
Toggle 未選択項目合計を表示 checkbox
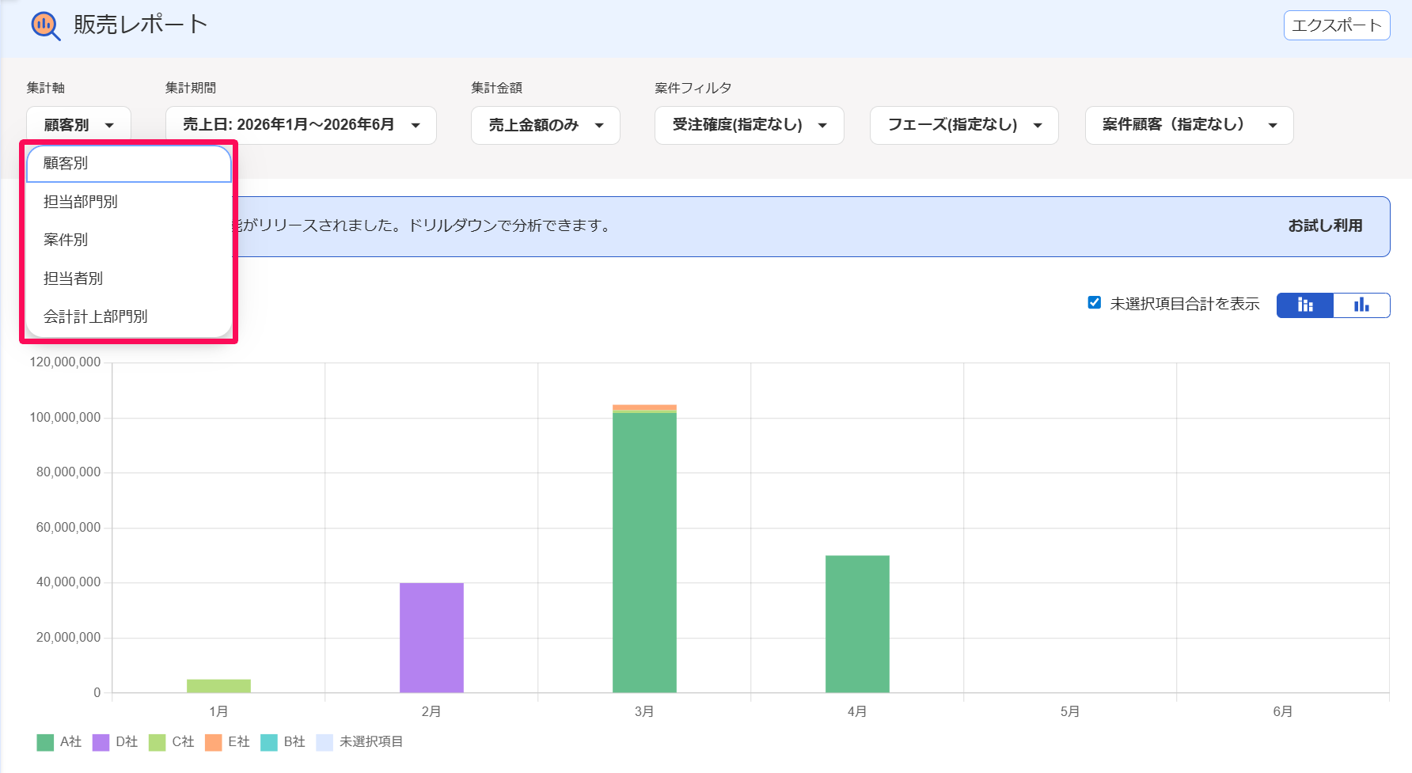pos(1095,303)
